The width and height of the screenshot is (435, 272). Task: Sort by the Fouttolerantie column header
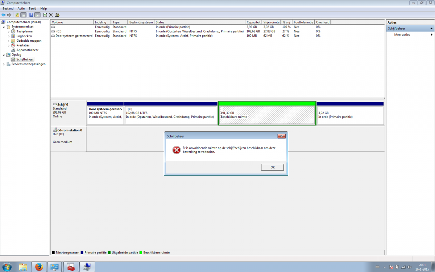coord(303,22)
